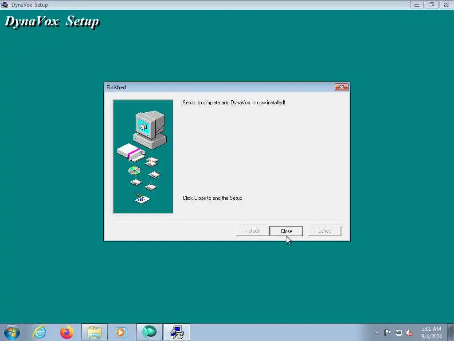454x341 pixels.
Task: Minimize the DynaVox Setup window
Action: click(x=417, y=4)
